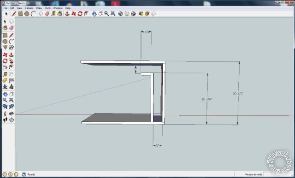Select the Axes tool
295x178 pixels.
click(5, 87)
